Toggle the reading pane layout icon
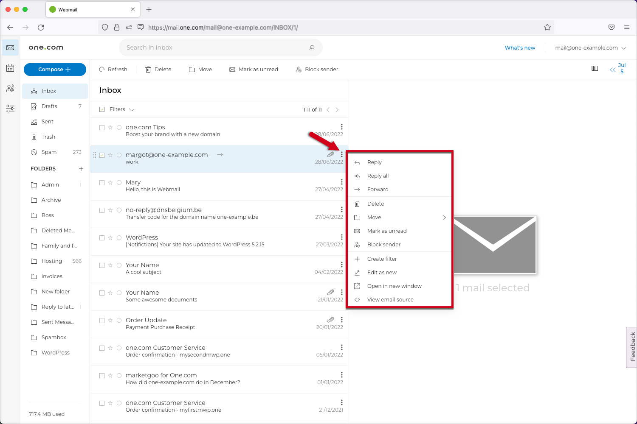637x424 pixels. (594, 68)
